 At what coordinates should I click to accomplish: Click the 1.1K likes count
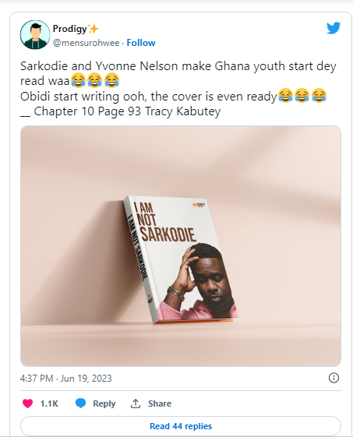click(49, 404)
